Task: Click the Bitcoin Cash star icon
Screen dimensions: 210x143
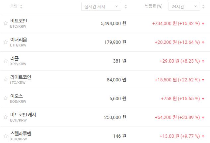Action: tap(5, 117)
